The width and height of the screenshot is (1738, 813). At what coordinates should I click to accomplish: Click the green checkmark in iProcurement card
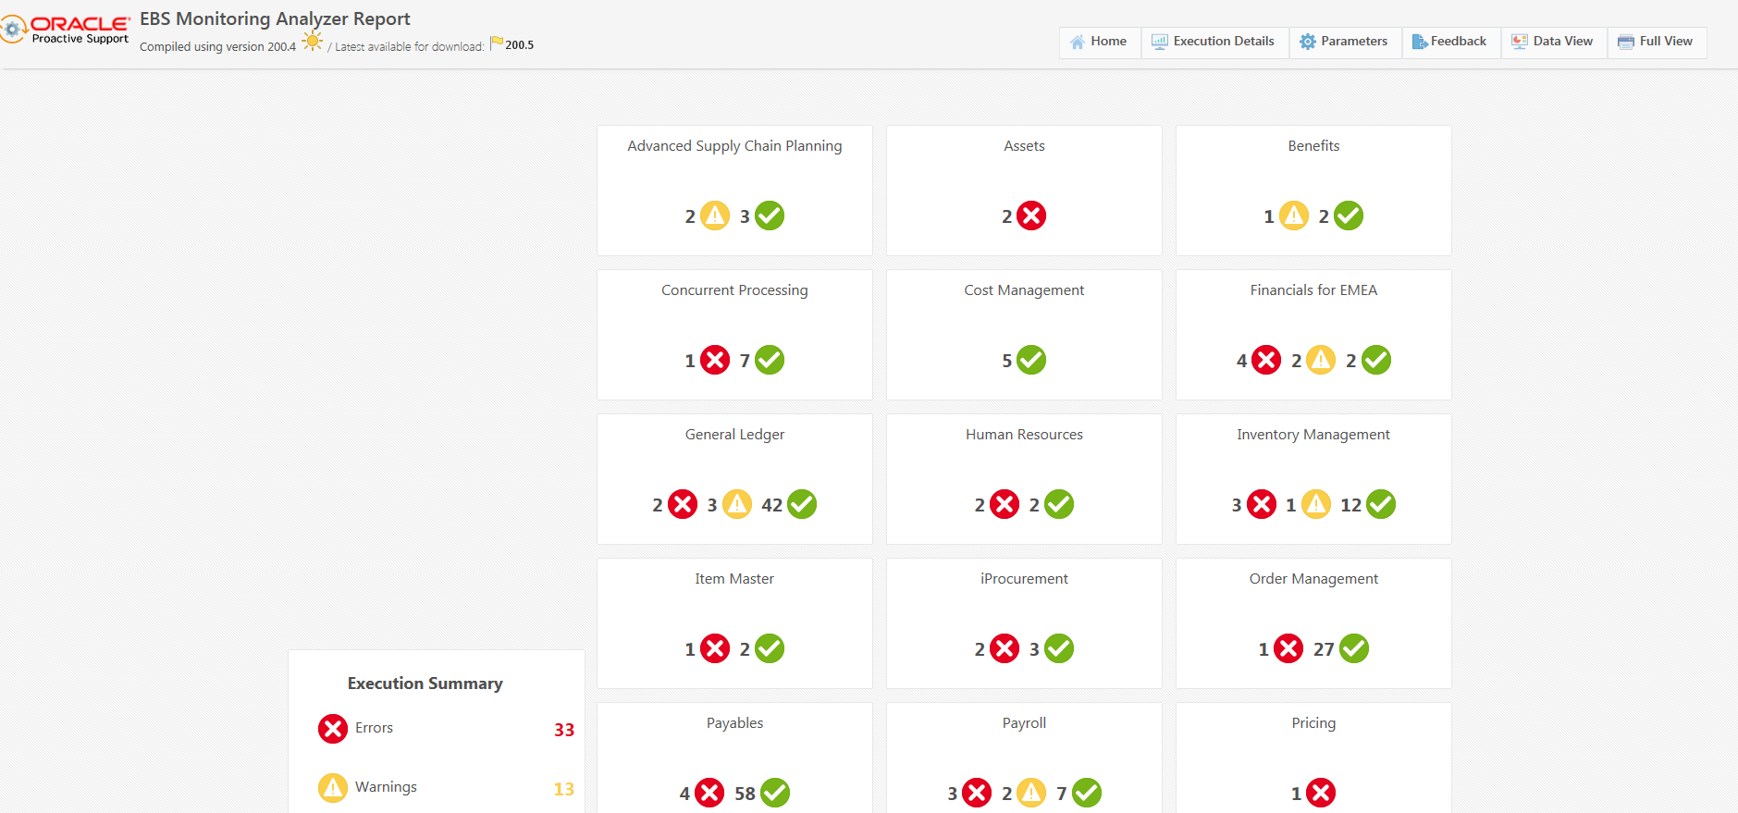(1059, 648)
